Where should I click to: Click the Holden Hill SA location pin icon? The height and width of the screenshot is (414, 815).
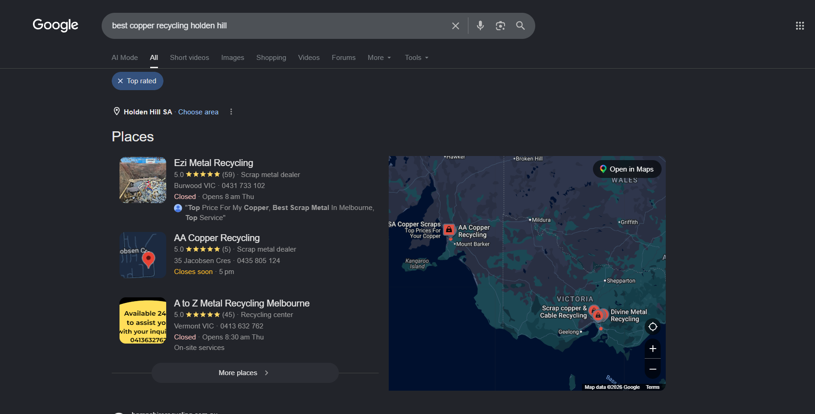click(117, 111)
